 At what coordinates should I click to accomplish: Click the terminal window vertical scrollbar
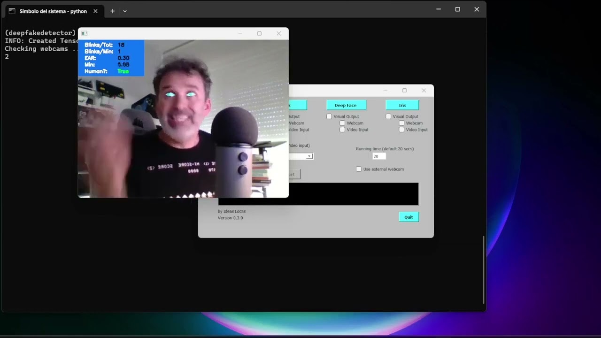click(x=484, y=269)
